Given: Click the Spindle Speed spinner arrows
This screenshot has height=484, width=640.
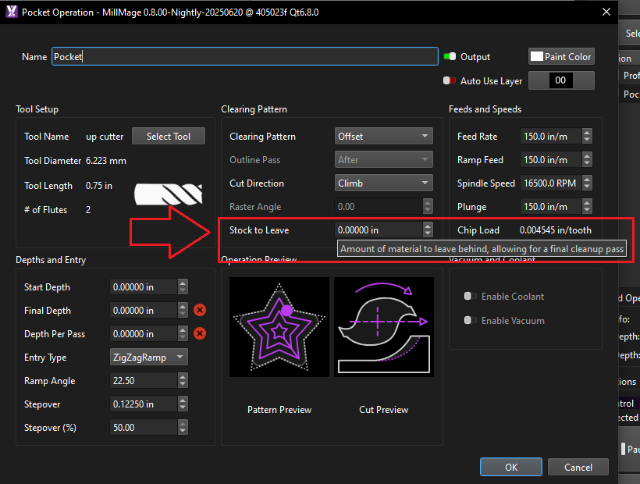Looking at the screenshot, I should 587,183.
